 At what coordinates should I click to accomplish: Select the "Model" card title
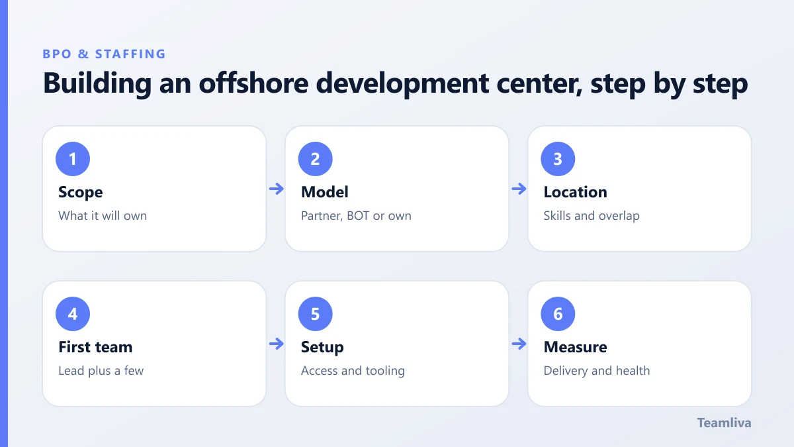(325, 192)
